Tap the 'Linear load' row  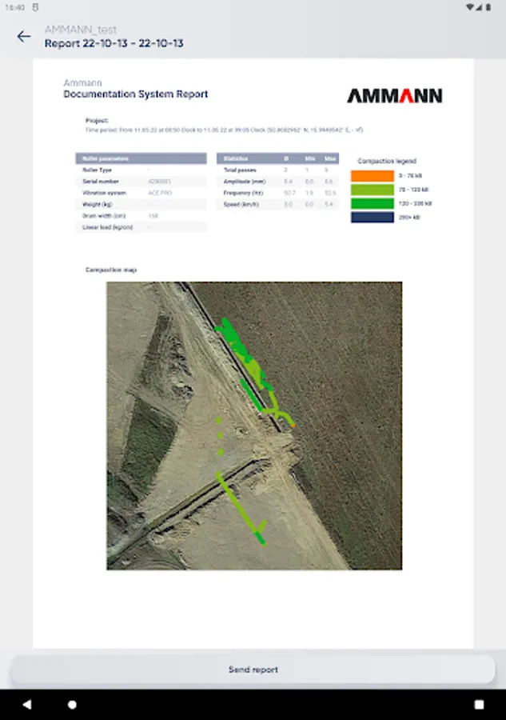(141, 227)
